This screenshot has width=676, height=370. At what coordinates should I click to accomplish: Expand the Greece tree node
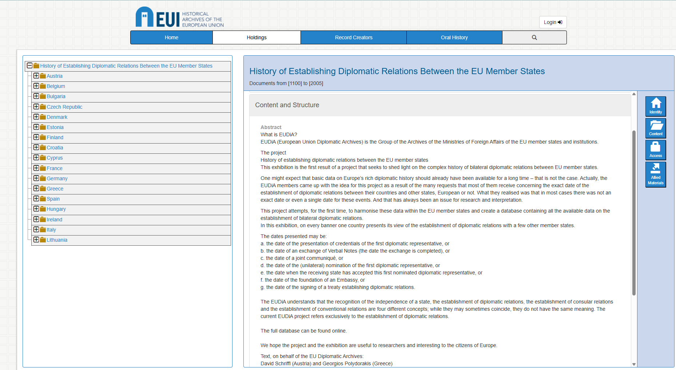coord(36,188)
